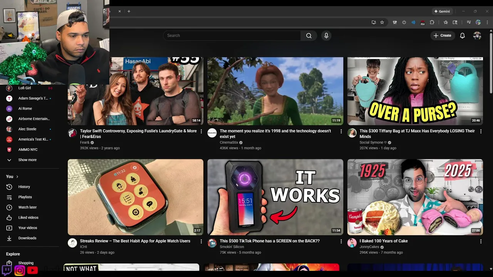Play the Shrek Fiona thumbnail video
This screenshot has height=277, width=493.
click(275, 91)
